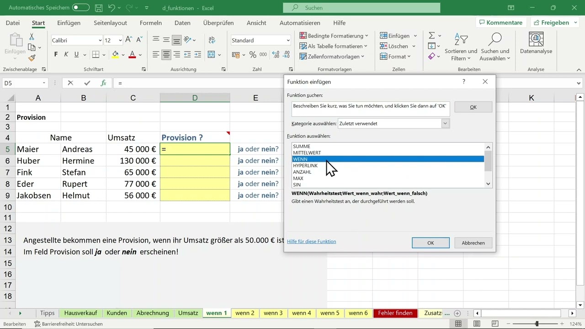
Task: Click the Wrap text icon
Action: tap(212, 40)
